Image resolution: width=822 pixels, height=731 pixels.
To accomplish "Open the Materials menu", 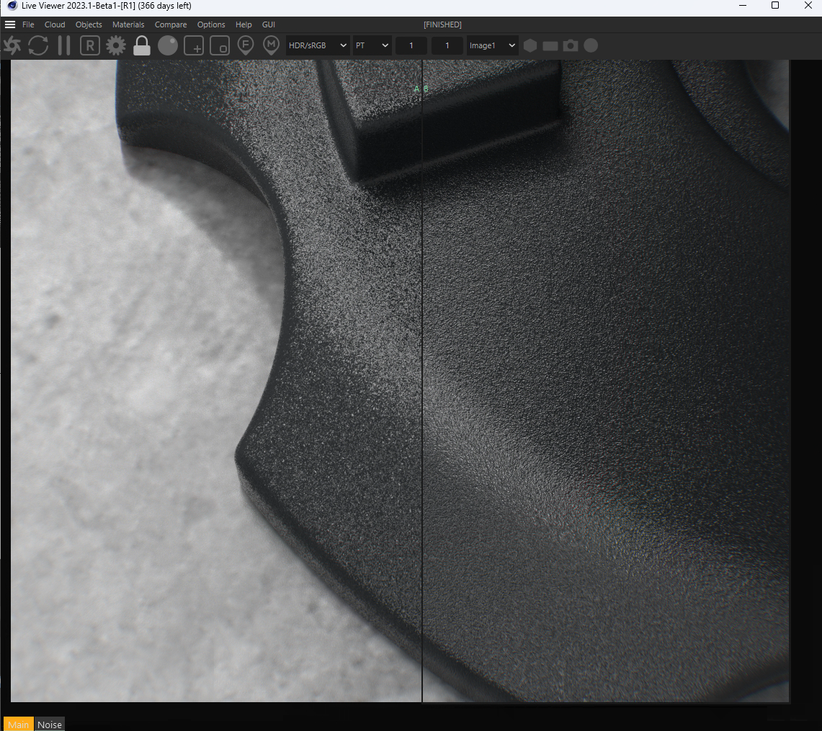I will pyautogui.click(x=128, y=24).
